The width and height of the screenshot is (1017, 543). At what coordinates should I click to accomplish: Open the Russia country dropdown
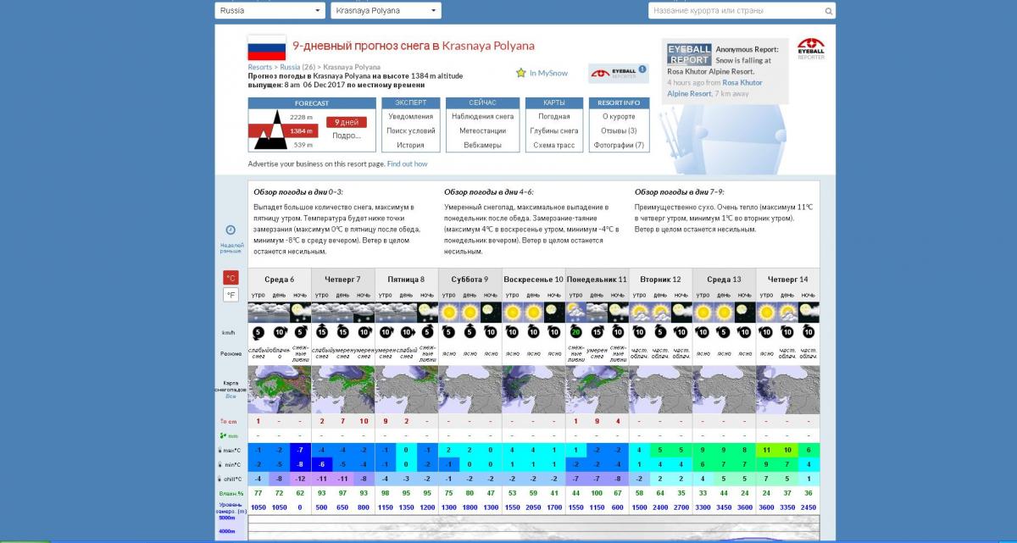[270, 11]
